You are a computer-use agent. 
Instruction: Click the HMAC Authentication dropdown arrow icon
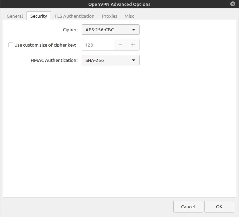(134, 61)
